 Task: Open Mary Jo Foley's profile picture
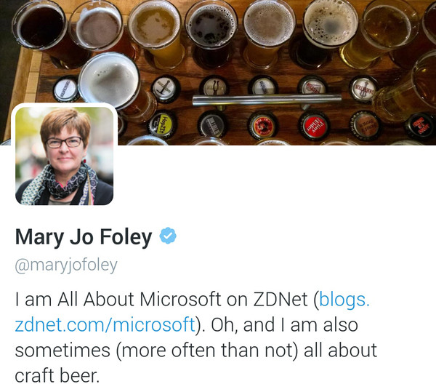pos(64,156)
